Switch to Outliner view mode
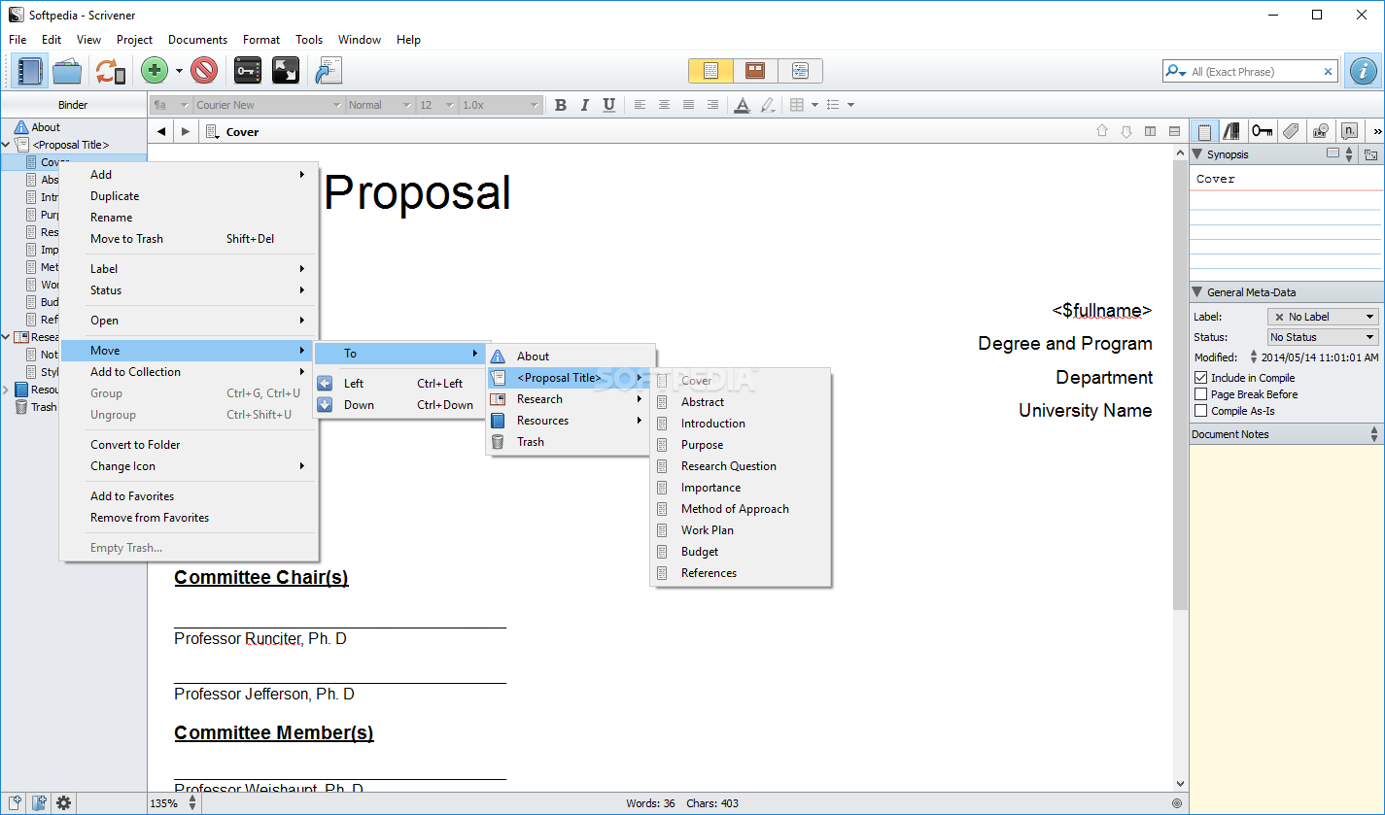 pyautogui.click(x=800, y=71)
